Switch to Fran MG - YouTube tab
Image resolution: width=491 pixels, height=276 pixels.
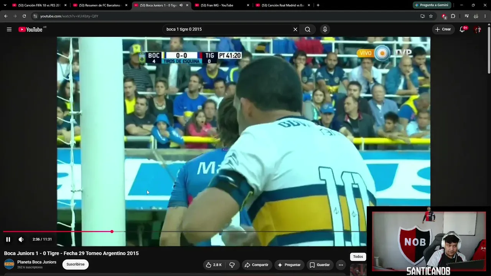click(222, 5)
